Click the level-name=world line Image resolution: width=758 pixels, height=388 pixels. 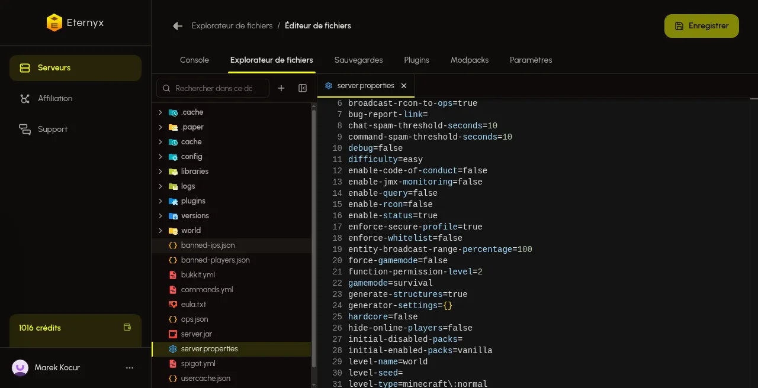pos(388,362)
